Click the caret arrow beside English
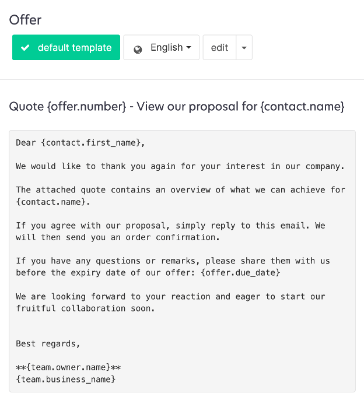The image size is (364, 400). [189, 48]
